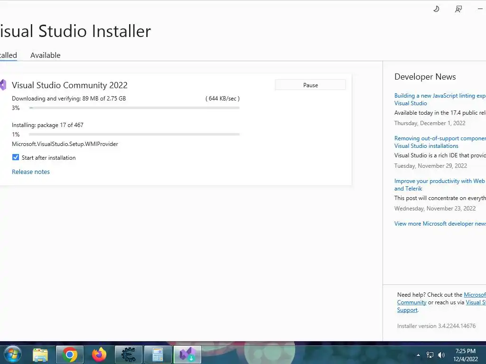Click Installing: package 17 of 467 text

click(x=48, y=125)
